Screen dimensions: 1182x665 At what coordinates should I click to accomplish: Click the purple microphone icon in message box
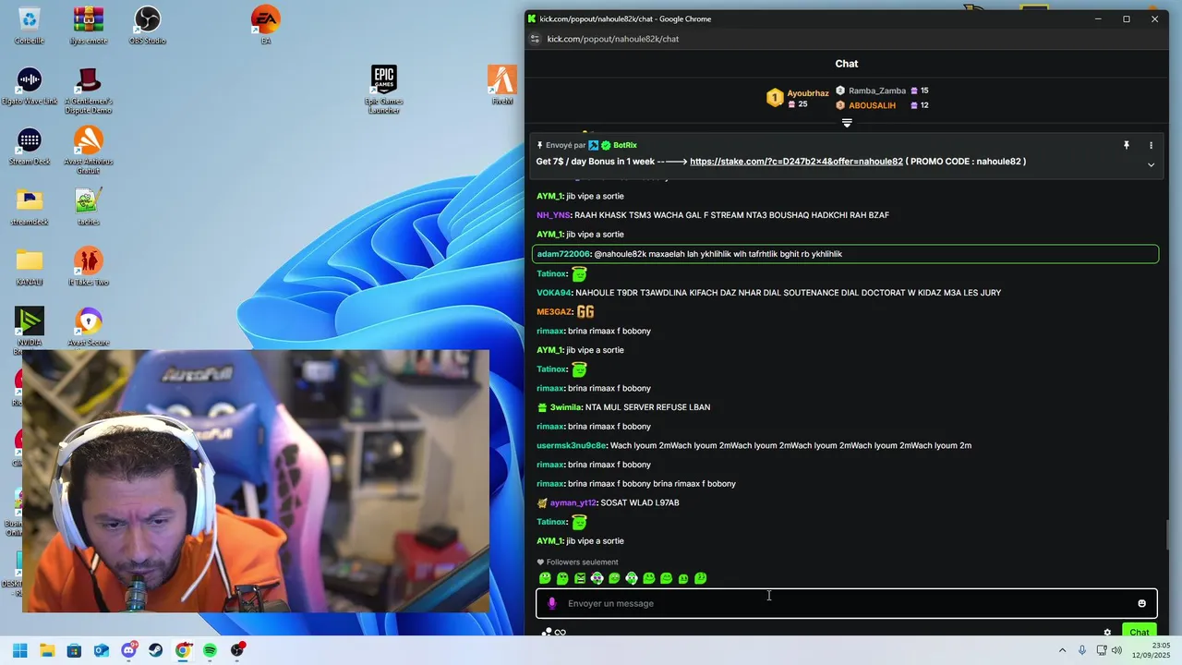552,603
